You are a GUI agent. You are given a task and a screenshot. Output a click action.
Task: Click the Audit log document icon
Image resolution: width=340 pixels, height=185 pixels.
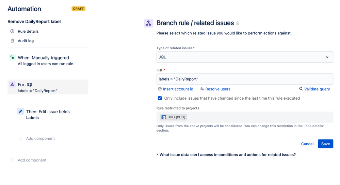tap(12, 41)
